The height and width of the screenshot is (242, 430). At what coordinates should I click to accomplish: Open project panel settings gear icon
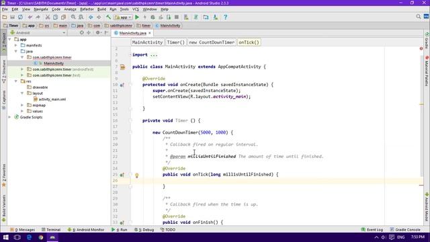coord(98,33)
